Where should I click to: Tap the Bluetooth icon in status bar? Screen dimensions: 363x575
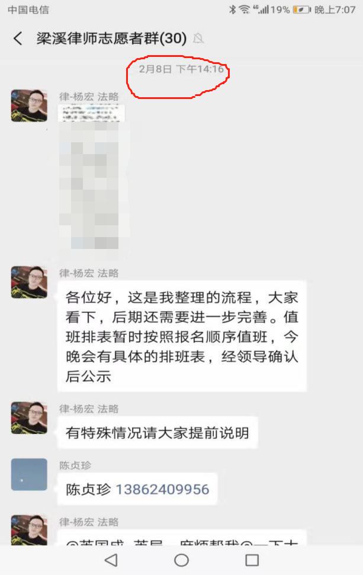[232, 9]
